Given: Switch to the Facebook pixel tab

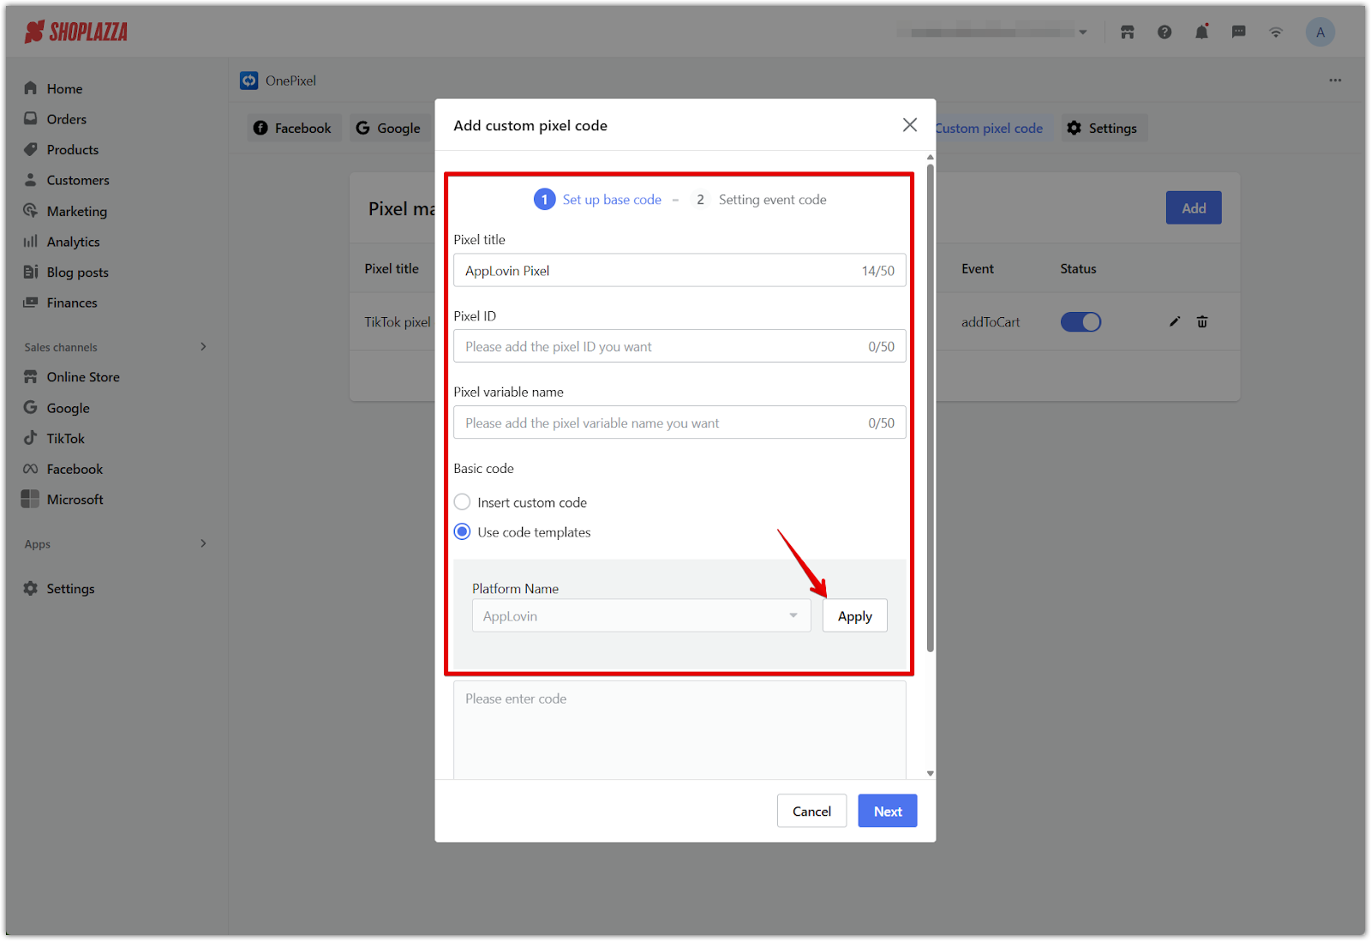Looking at the screenshot, I should 294,128.
